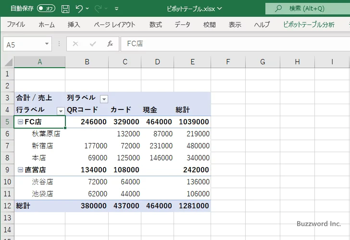
Task: Click the カード column label
Action: [125, 110]
